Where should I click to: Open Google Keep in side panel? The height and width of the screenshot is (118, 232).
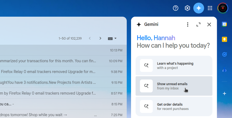click(x=224, y=40)
